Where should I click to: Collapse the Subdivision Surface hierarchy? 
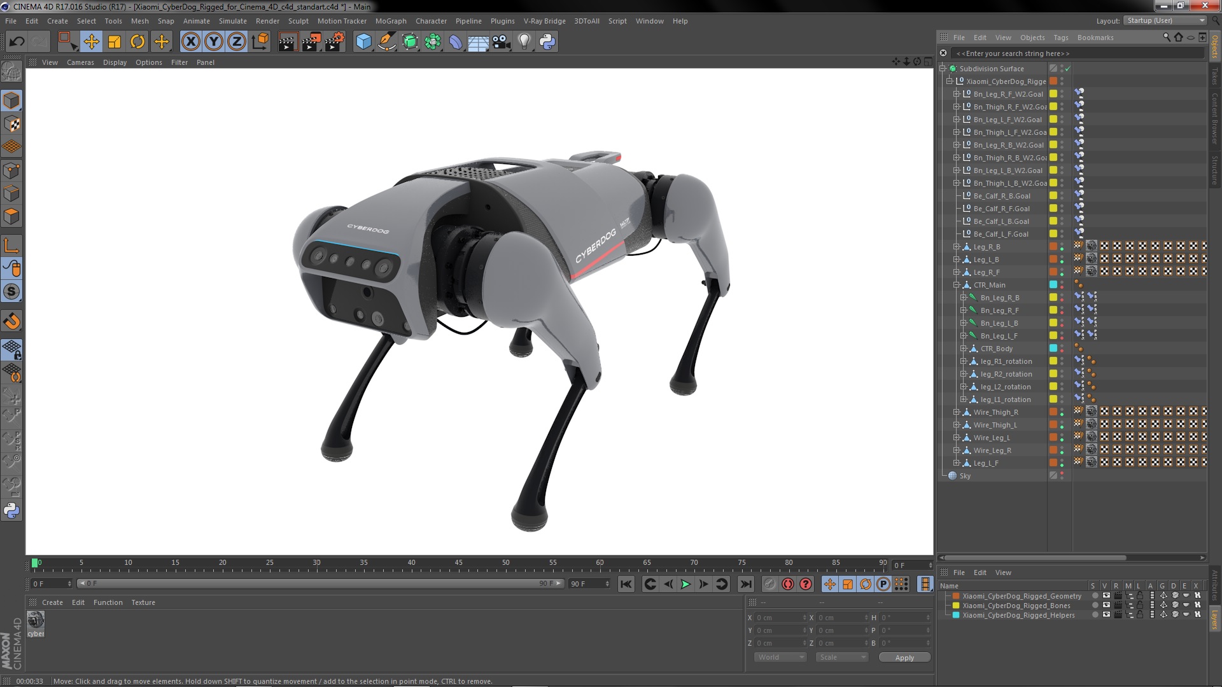[x=943, y=69]
